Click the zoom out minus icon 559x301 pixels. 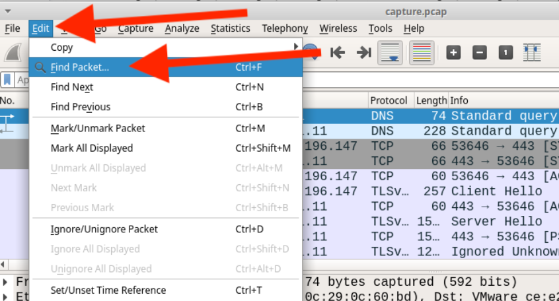coord(480,53)
